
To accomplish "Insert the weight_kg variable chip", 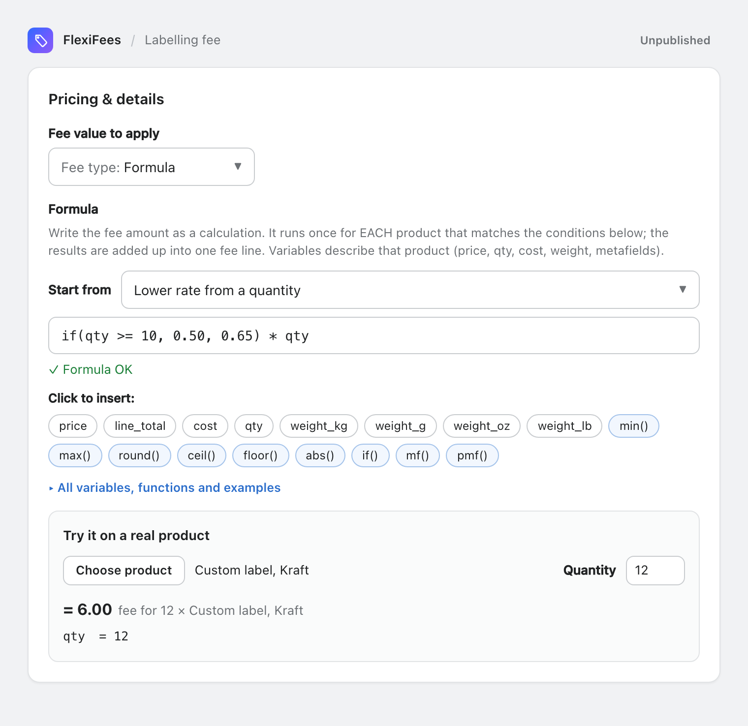I will coord(319,426).
